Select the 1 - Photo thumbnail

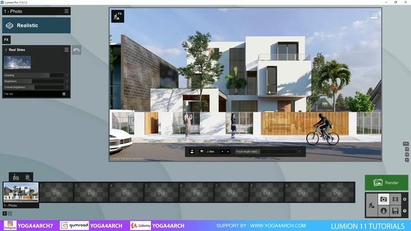point(21,193)
